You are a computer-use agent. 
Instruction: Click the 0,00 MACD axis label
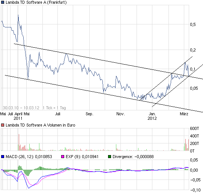pos(194,170)
